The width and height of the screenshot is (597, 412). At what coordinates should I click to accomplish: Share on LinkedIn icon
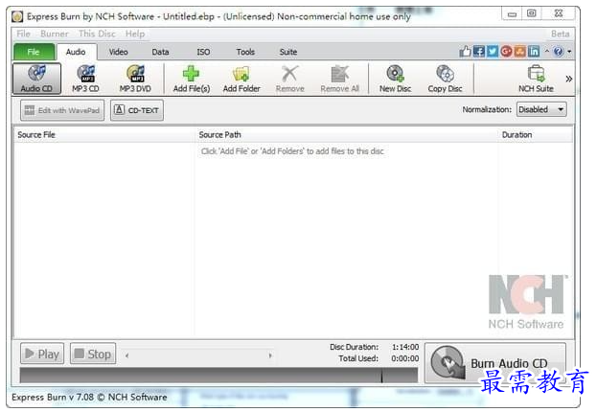click(x=534, y=51)
